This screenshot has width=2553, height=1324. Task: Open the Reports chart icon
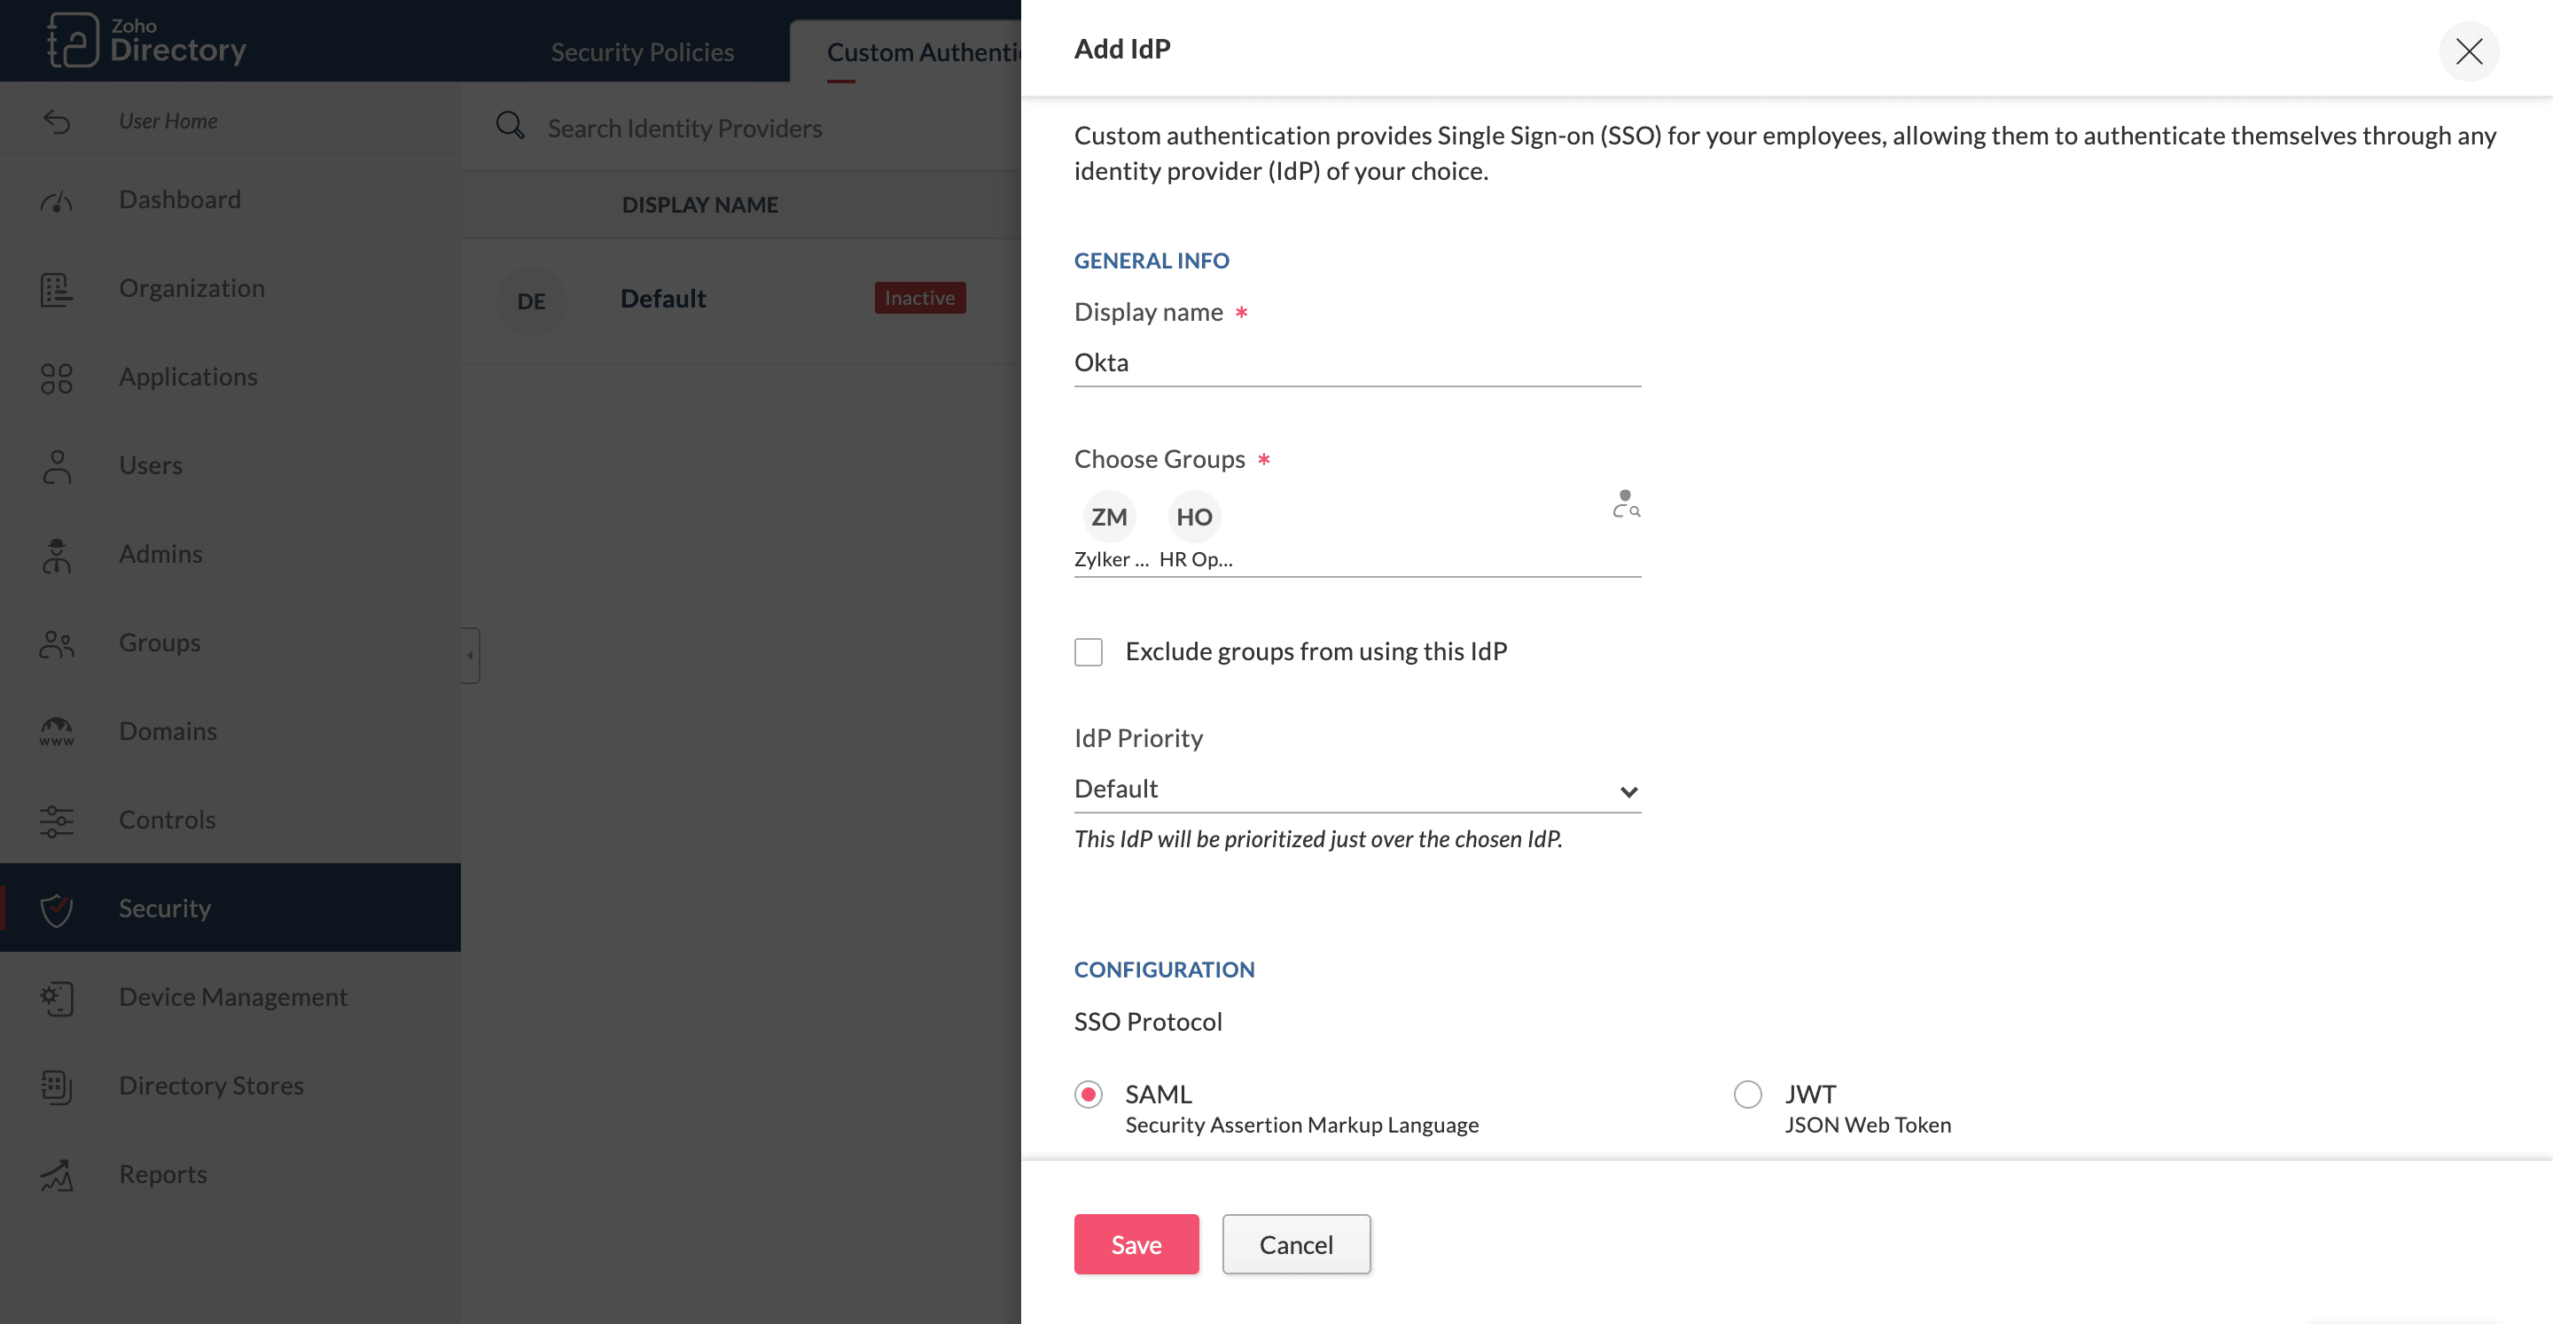(57, 1175)
